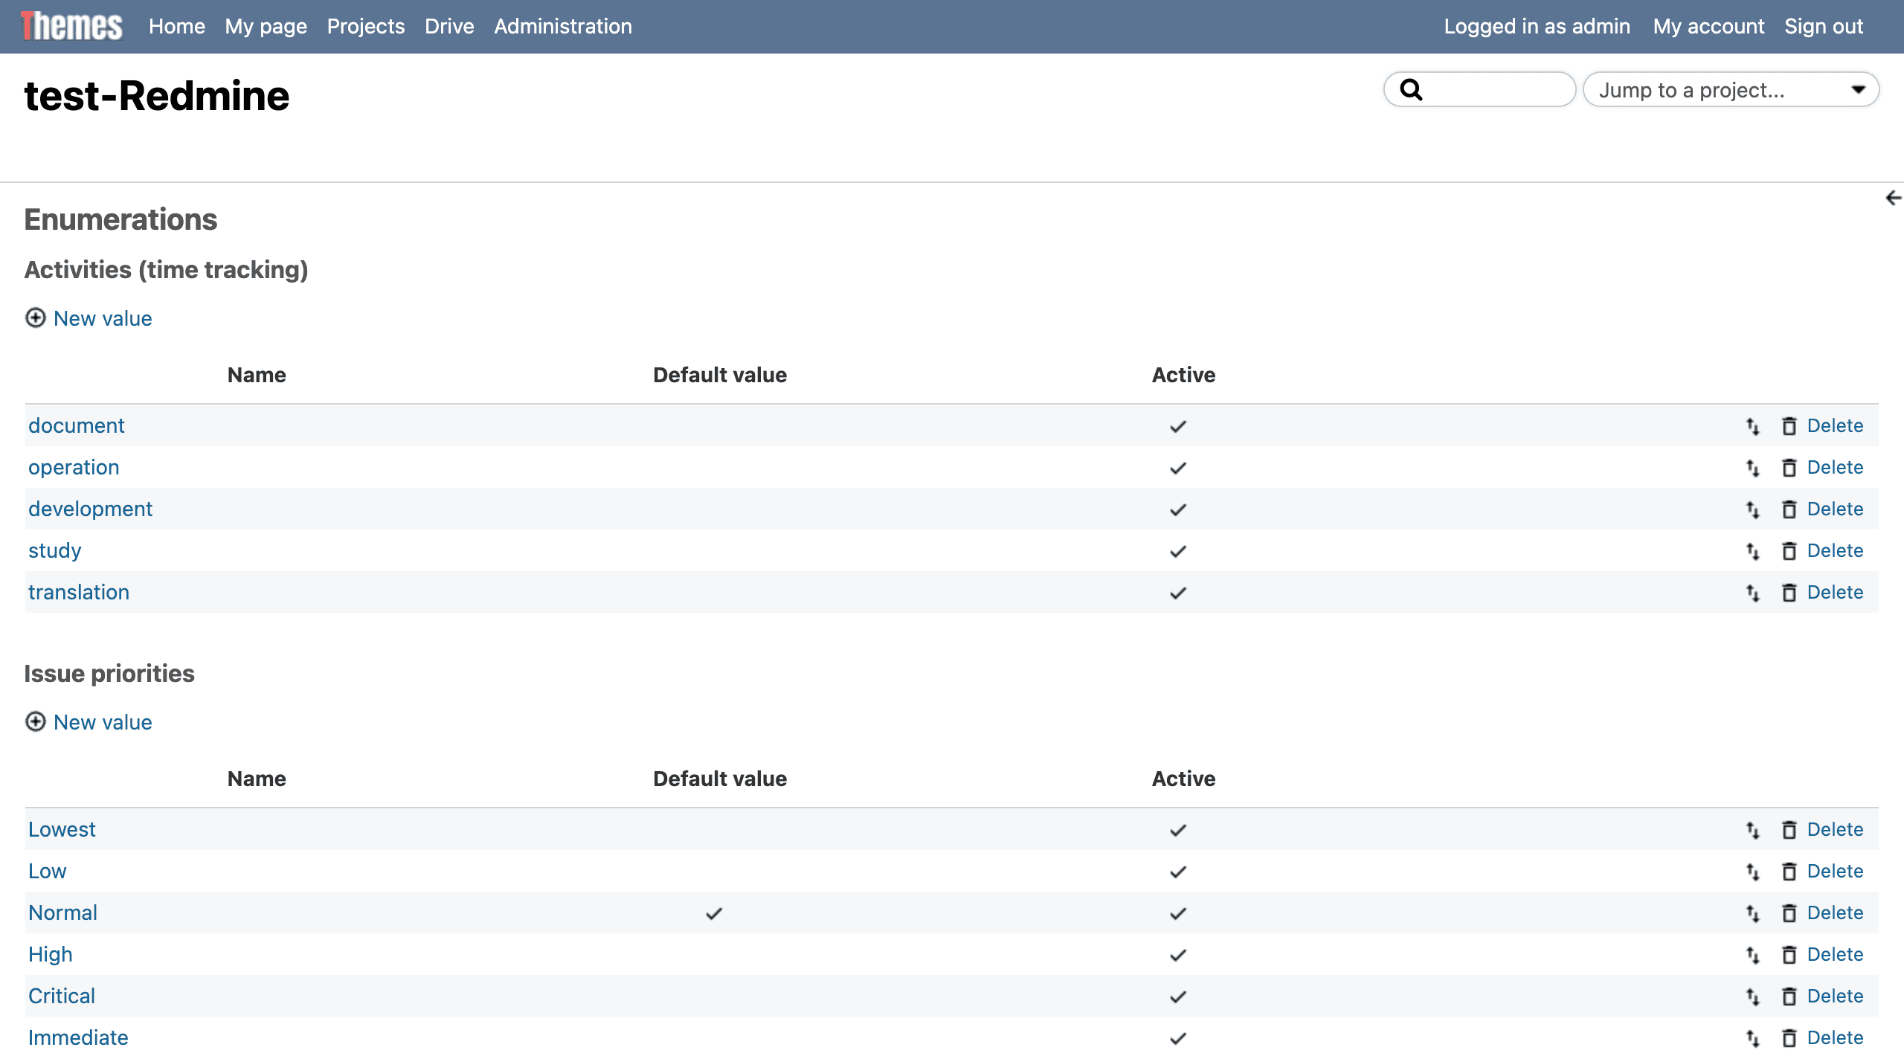Click the plus icon under Issue priorities
1904x1056 pixels.
coord(36,722)
